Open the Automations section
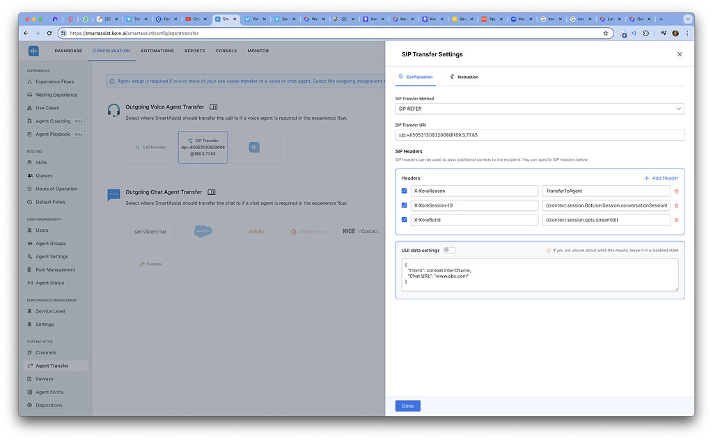Image resolution: width=713 pixels, height=440 pixels. [x=157, y=50]
